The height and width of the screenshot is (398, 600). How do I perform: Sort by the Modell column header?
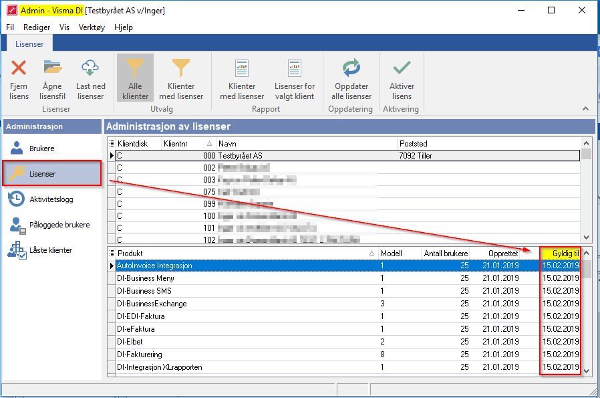point(399,254)
